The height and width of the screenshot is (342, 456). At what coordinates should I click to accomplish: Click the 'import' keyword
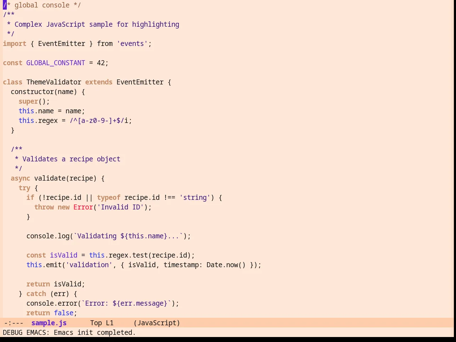(15, 43)
